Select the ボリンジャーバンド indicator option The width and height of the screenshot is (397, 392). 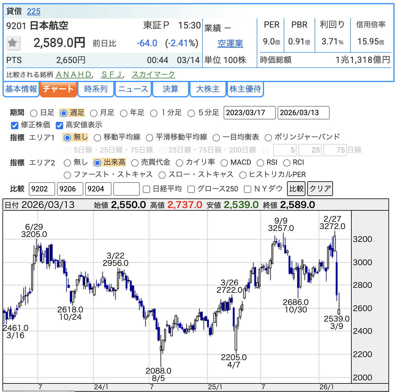(x=268, y=138)
